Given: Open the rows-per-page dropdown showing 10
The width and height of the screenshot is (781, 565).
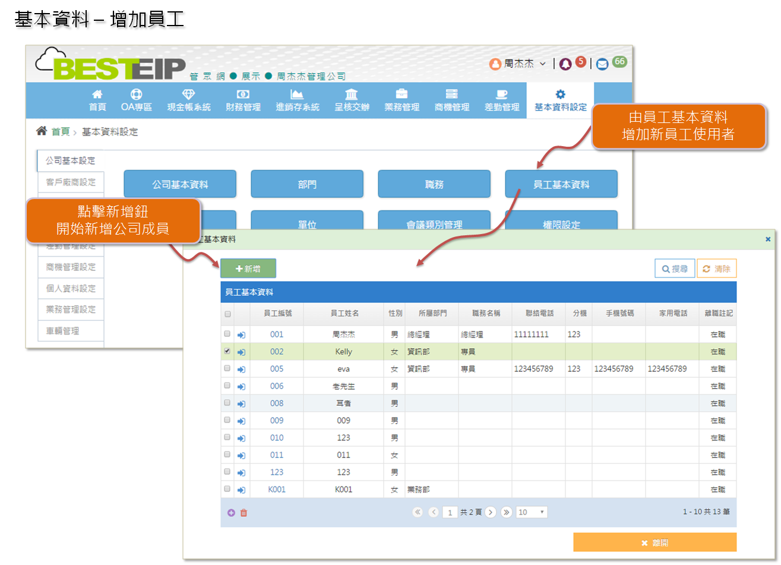Looking at the screenshot, I should (531, 512).
